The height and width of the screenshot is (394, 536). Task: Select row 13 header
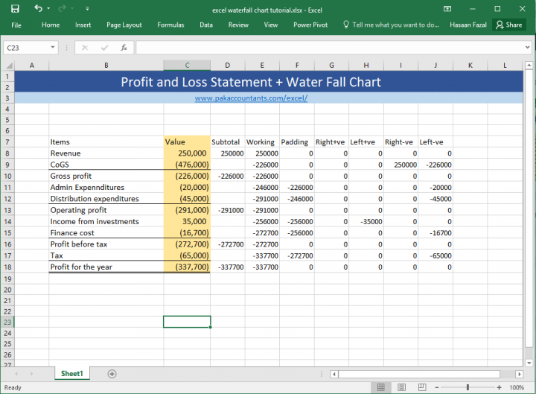pyautogui.click(x=7, y=210)
